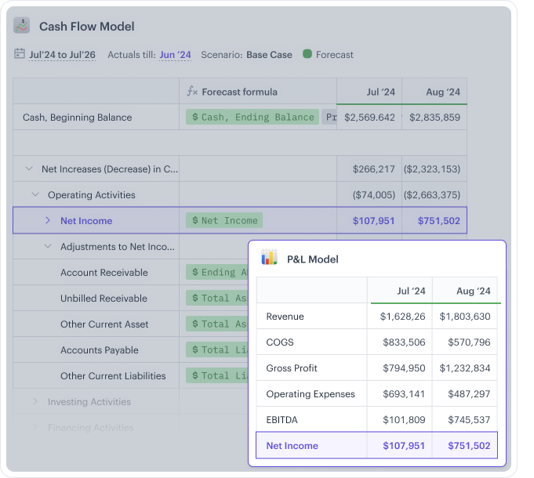534x478 pixels.
Task: Select the $693,141 Operating Expenses cell
Action: tap(399, 393)
